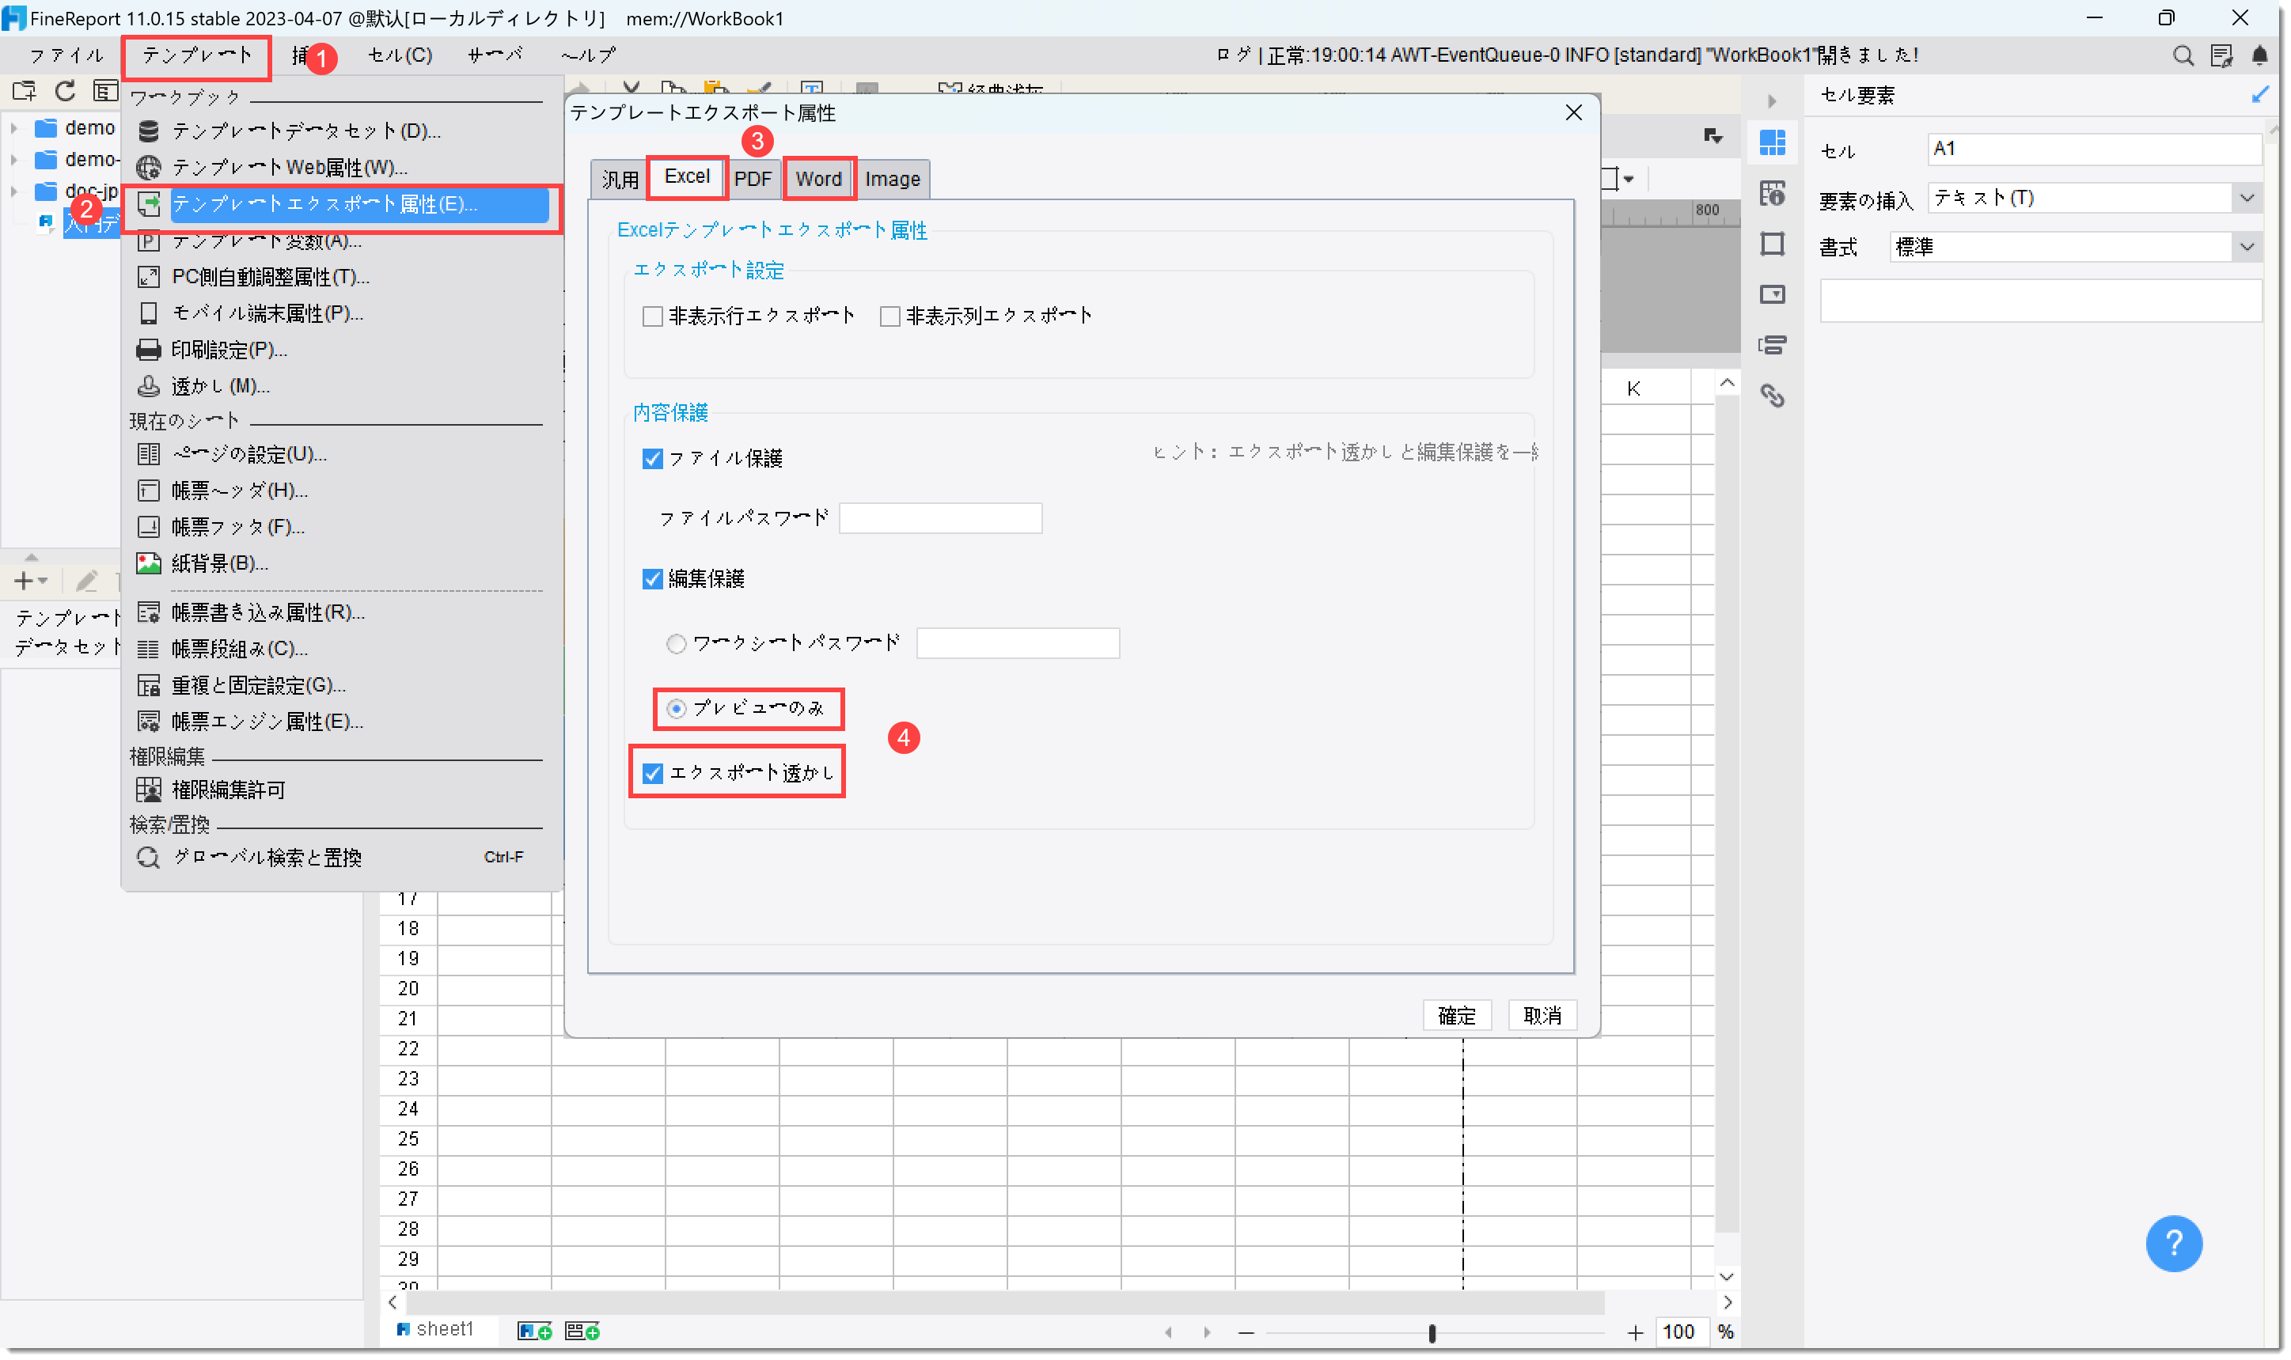Click the plus add-dataset icon
2291x1360 pixels.
(x=24, y=581)
